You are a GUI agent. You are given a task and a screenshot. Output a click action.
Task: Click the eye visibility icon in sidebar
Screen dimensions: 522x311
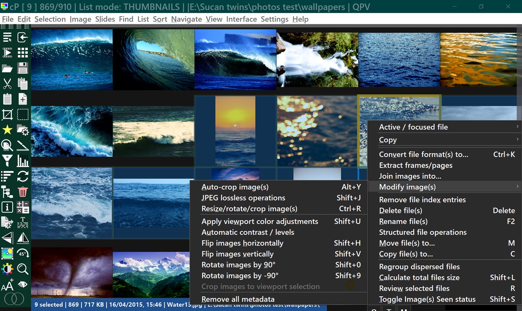23,284
